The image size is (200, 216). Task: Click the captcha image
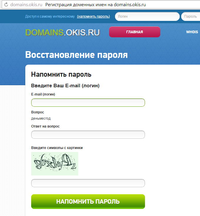coord(55,163)
